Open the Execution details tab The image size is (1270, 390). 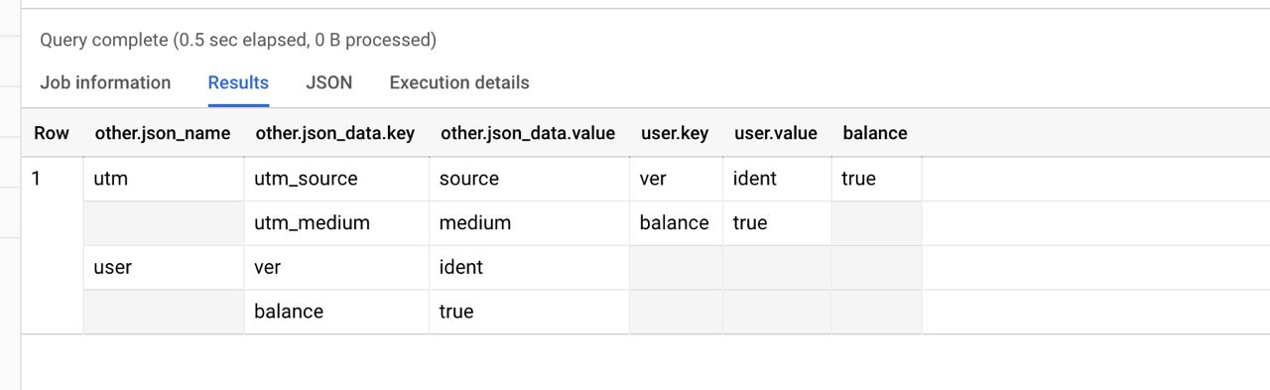(459, 83)
